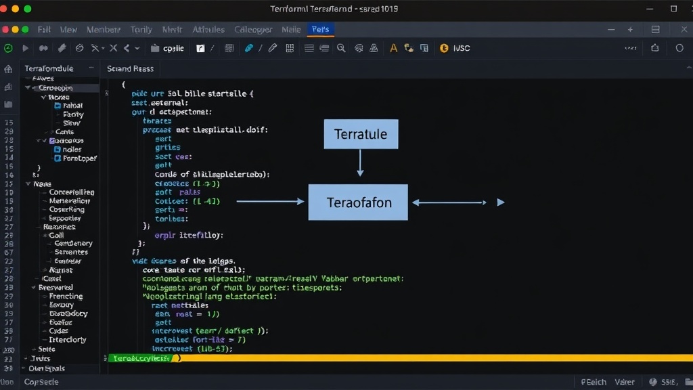This screenshot has height=390, width=693.
Task: Click the Terratule diagram box
Action: [361, 134]
